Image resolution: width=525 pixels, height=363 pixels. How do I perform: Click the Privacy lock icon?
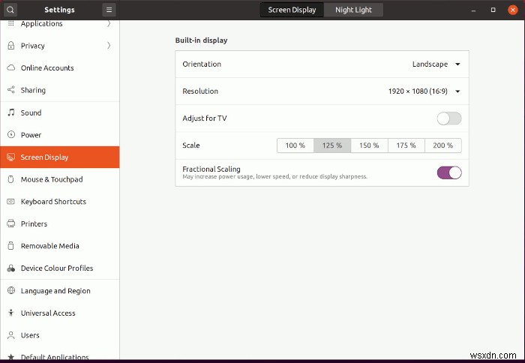click(11, 46)
